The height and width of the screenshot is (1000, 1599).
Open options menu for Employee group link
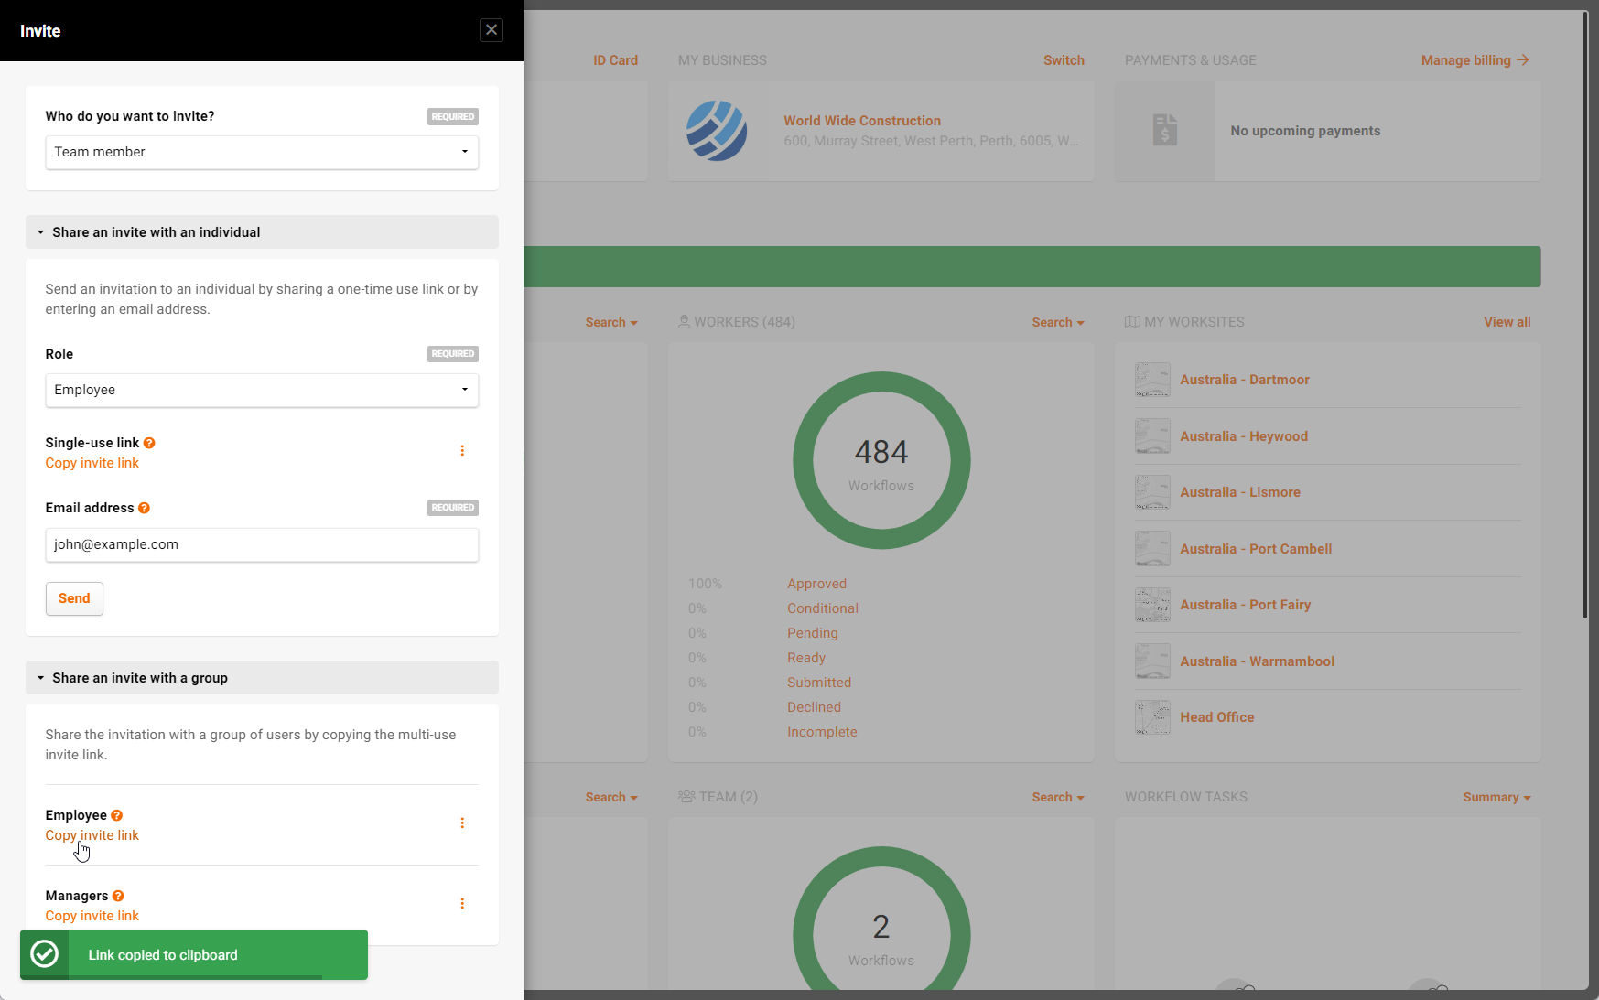click(462, 823)
